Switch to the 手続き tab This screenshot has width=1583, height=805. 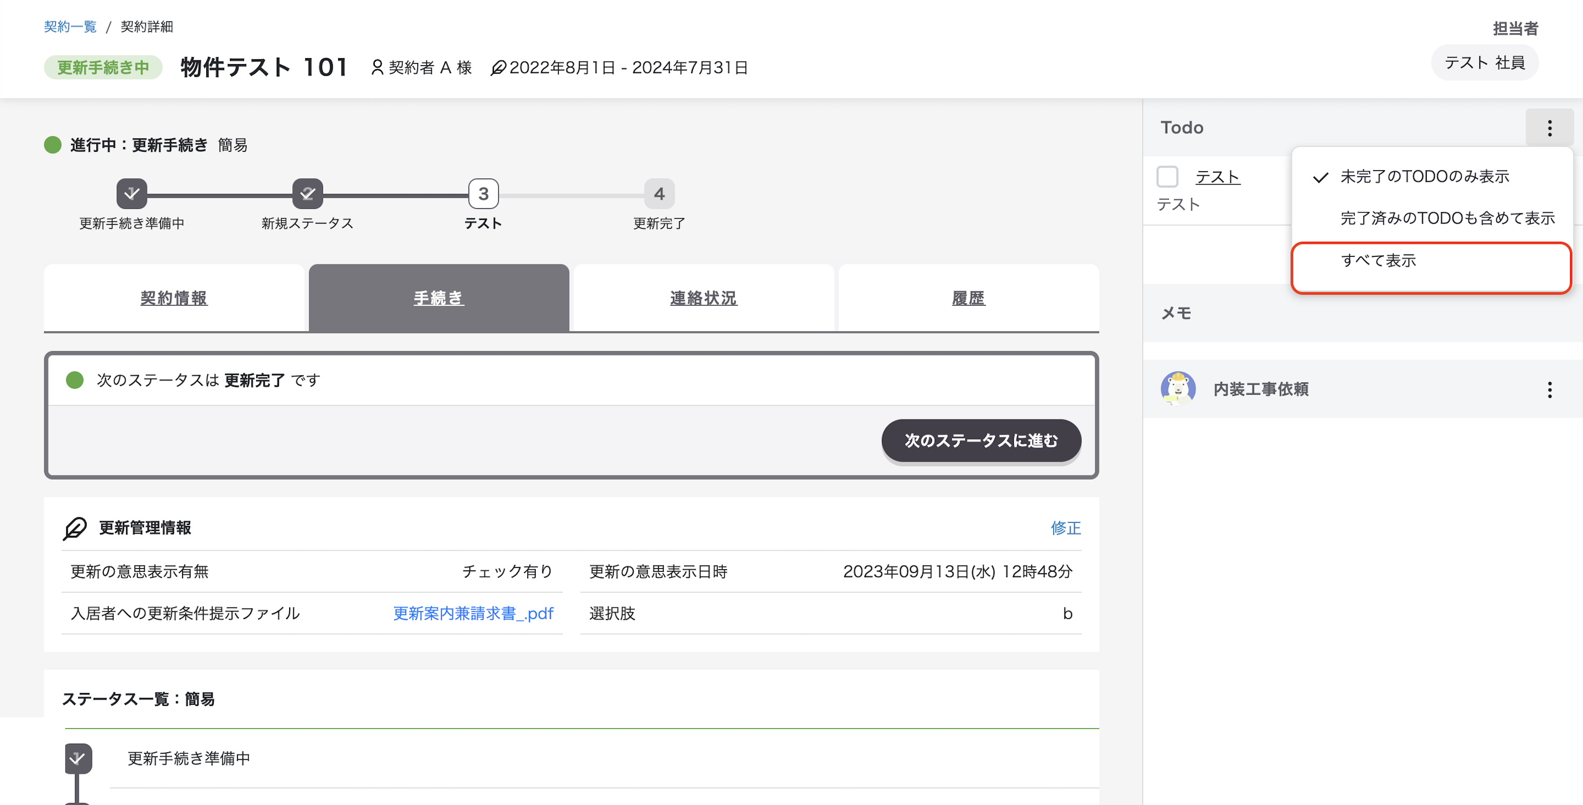439,298
